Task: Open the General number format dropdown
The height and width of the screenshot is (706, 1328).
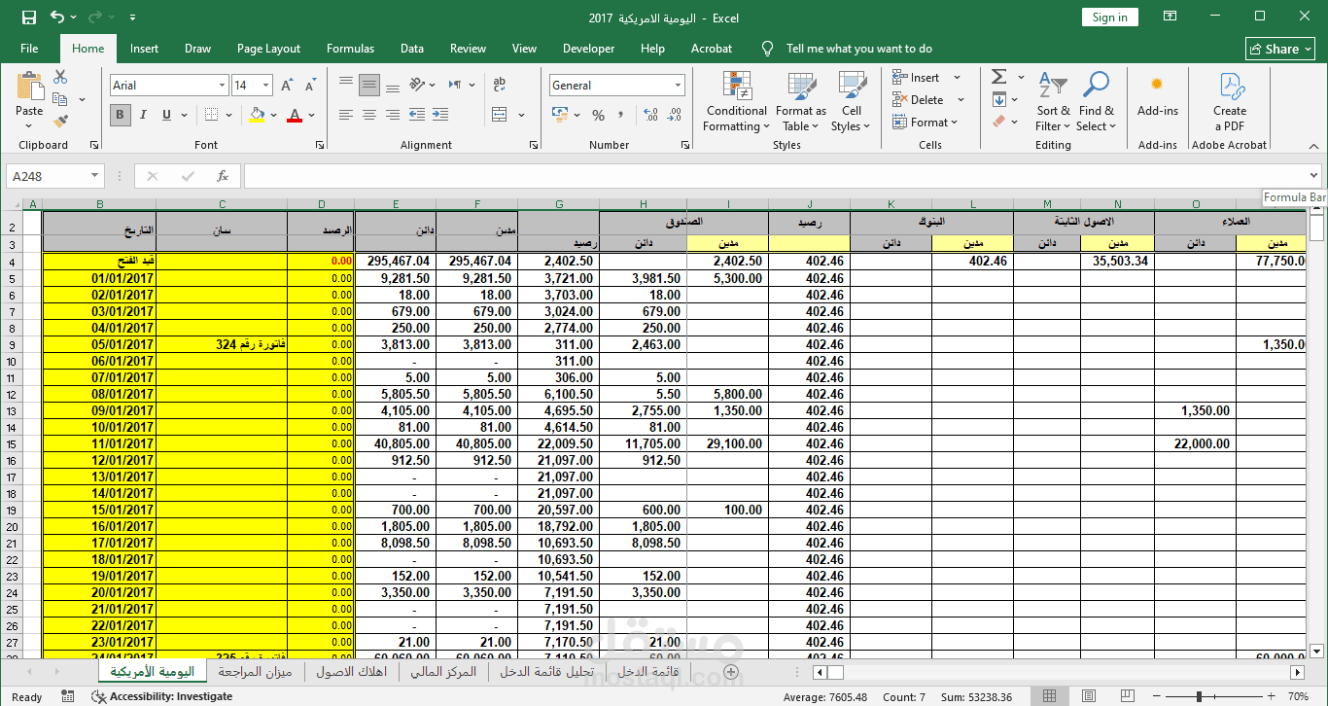Action: pos(678,86)
